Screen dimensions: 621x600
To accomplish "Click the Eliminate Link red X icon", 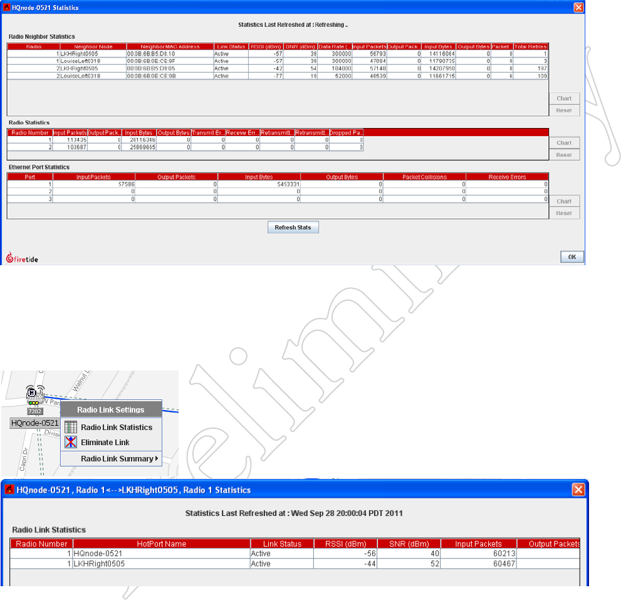I will pyautogui.click(x=70, y=442).
